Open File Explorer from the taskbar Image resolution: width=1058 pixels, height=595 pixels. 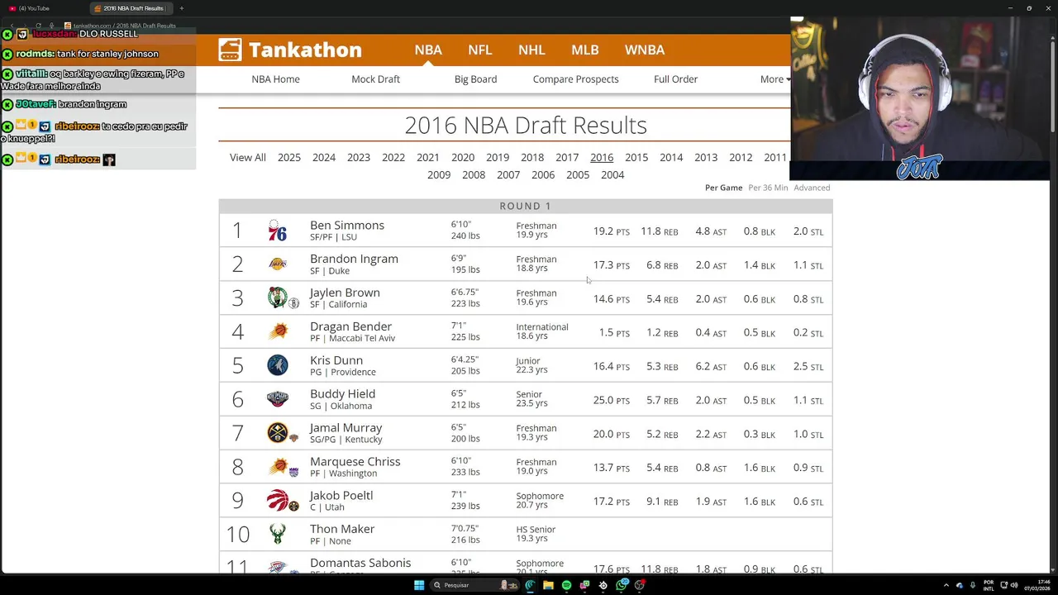pyautogui.click(x=548, y=585)
